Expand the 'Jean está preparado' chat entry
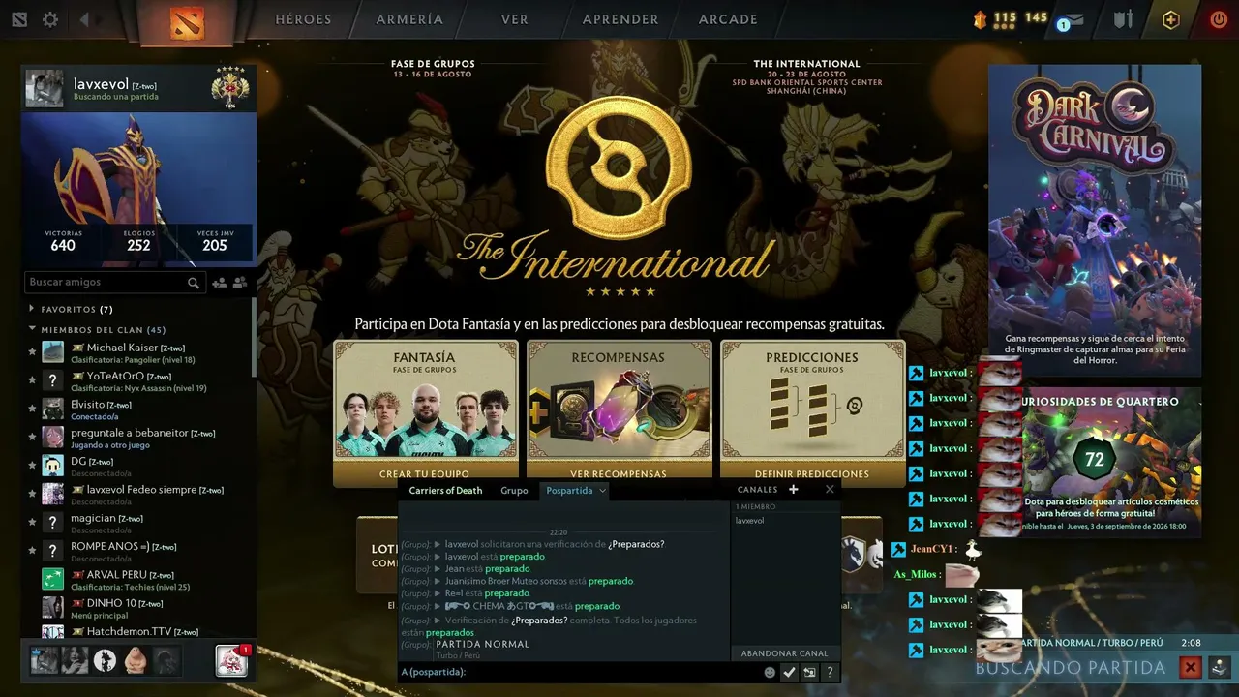 coord(438,569)
